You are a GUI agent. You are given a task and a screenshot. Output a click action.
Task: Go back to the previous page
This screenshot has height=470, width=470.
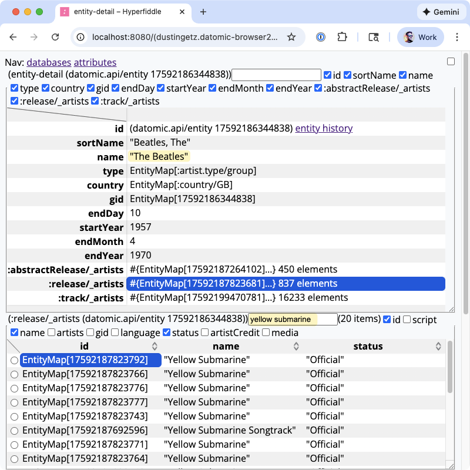point(13,37)
